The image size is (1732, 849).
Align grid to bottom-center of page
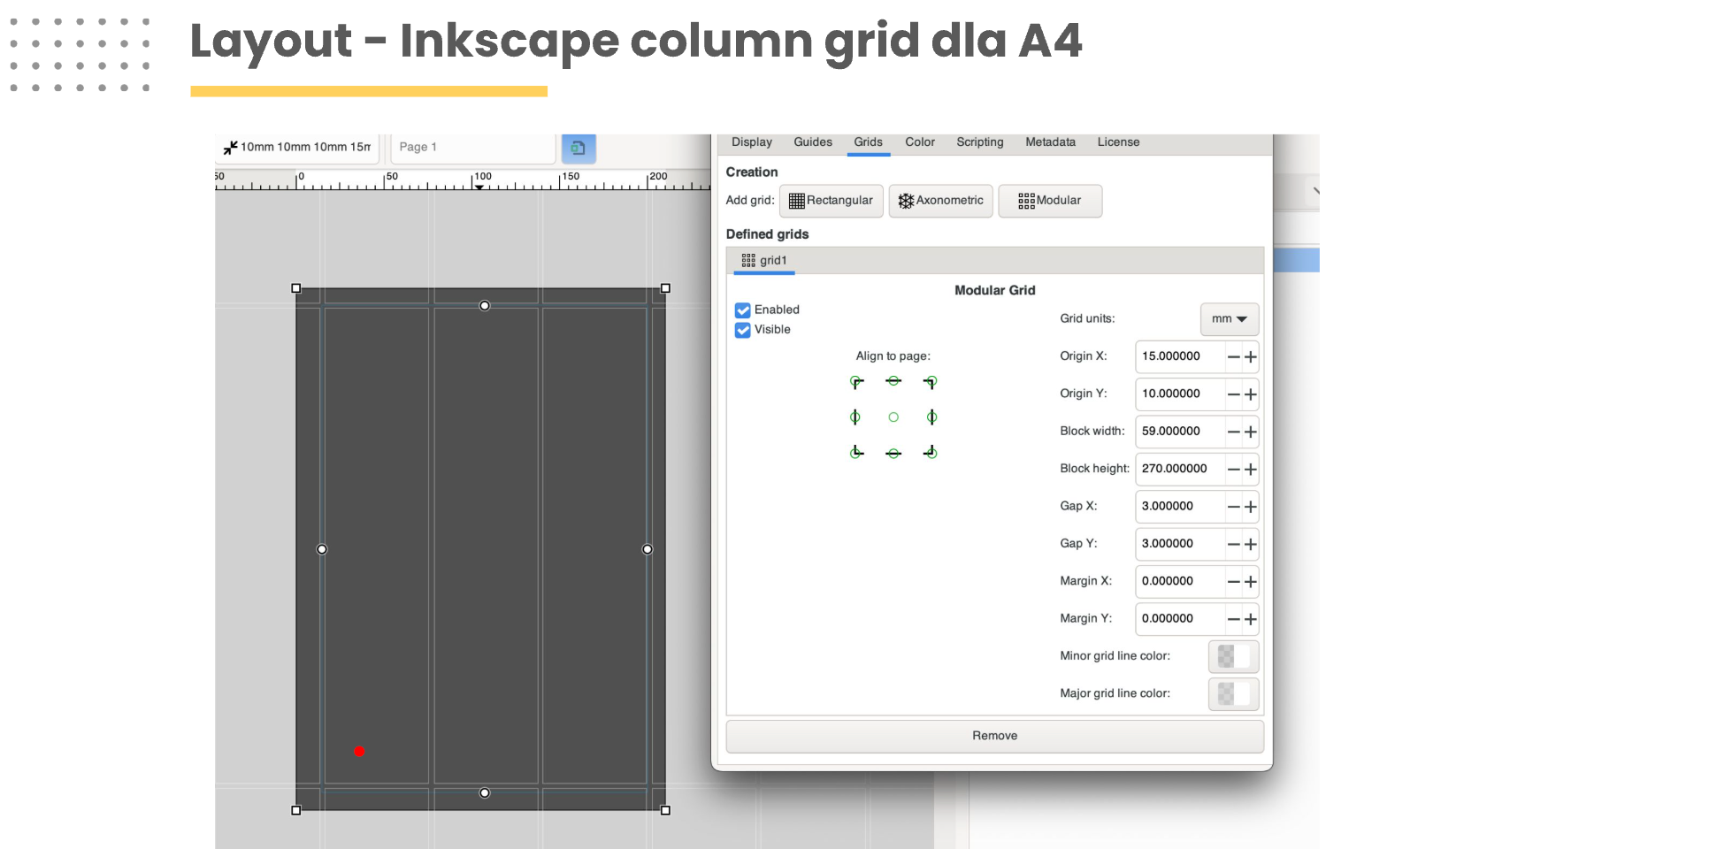click(x=893, y=454)
